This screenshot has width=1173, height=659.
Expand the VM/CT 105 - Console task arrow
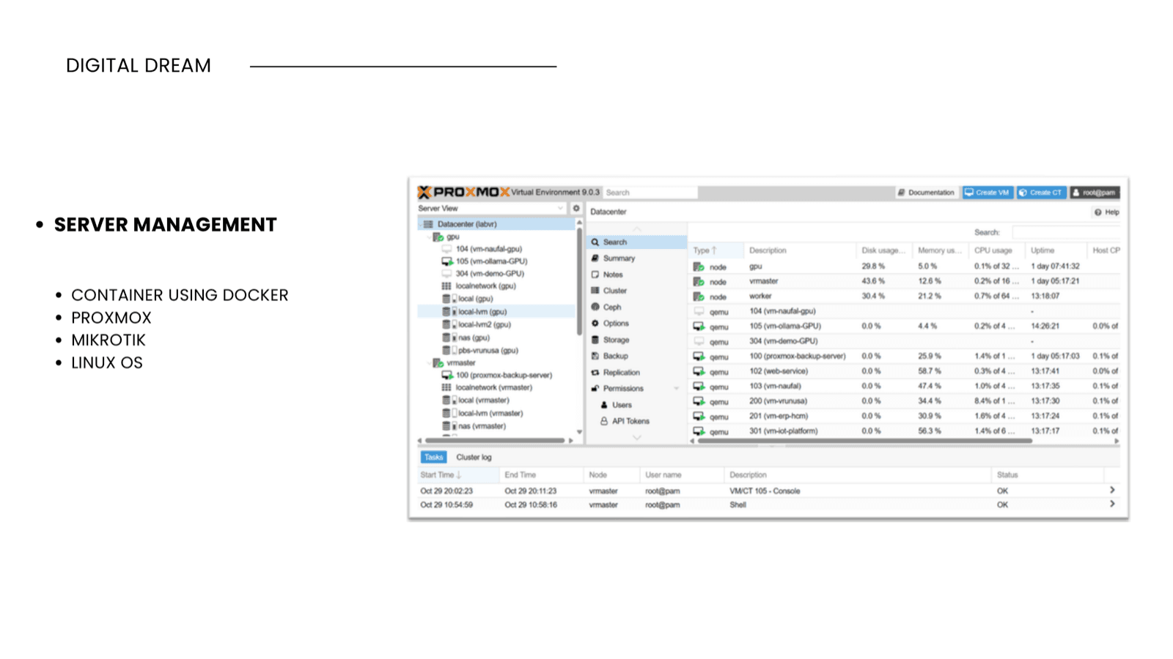tap(1112, 490)
